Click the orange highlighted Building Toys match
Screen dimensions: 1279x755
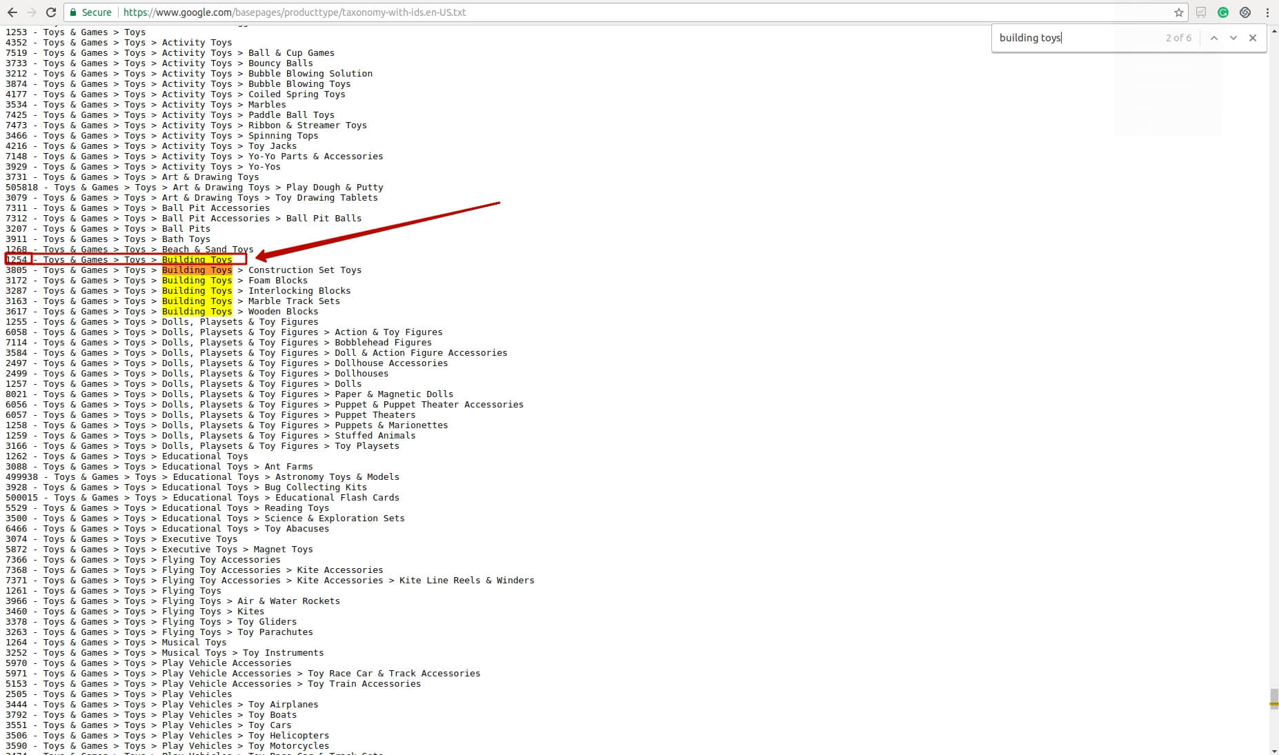197,270
